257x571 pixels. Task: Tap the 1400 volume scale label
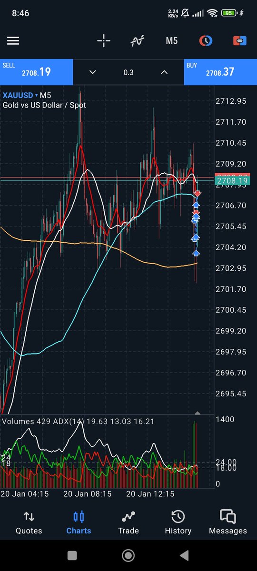[225, 419]
